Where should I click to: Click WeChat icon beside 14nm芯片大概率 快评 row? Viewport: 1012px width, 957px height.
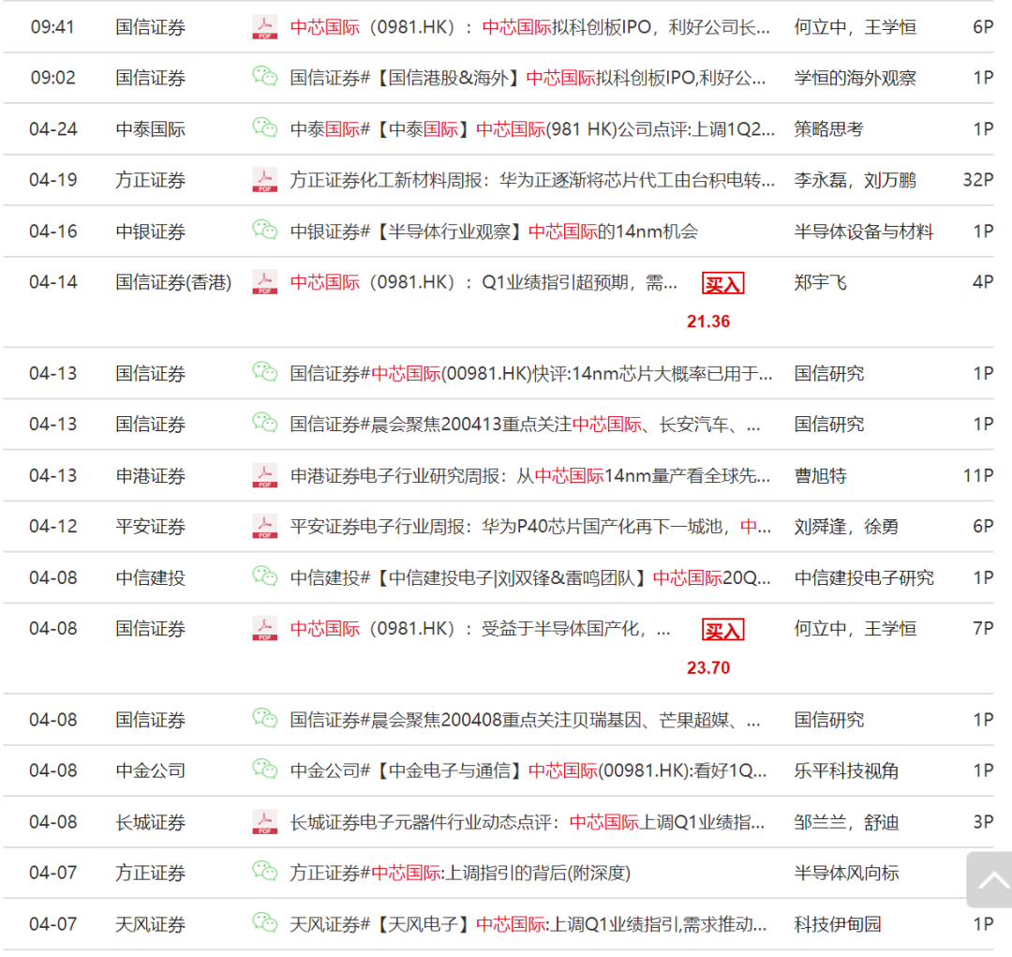[x=264, y=372]
